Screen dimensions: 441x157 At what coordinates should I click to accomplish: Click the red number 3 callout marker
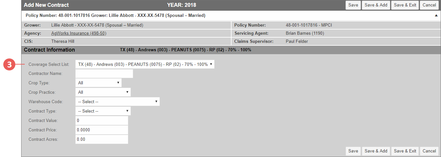(x=9, y=65)
